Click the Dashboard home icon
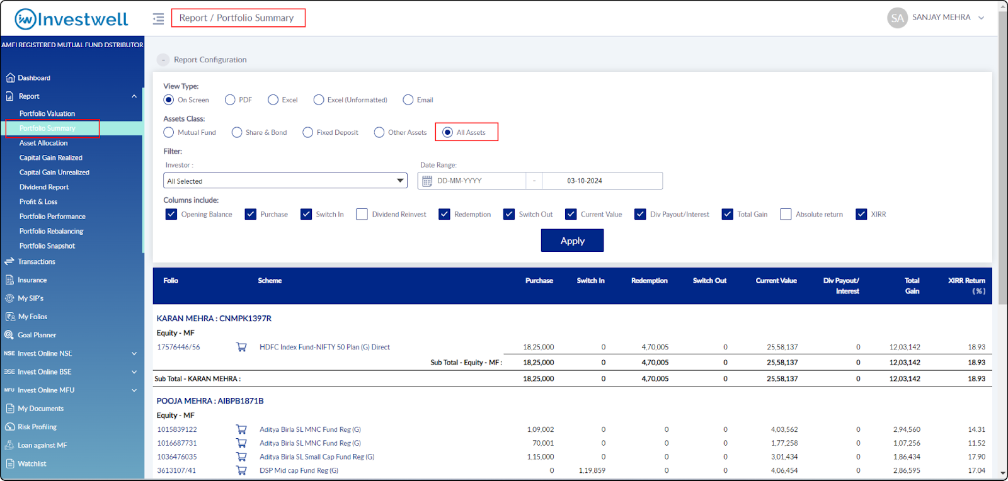 pos(10,78)
